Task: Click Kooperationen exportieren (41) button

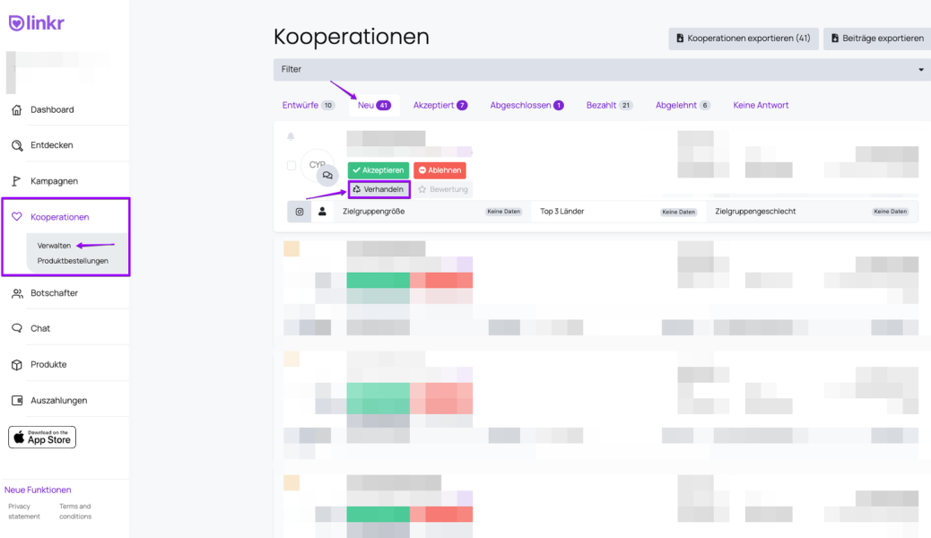Action: (743, 39)
